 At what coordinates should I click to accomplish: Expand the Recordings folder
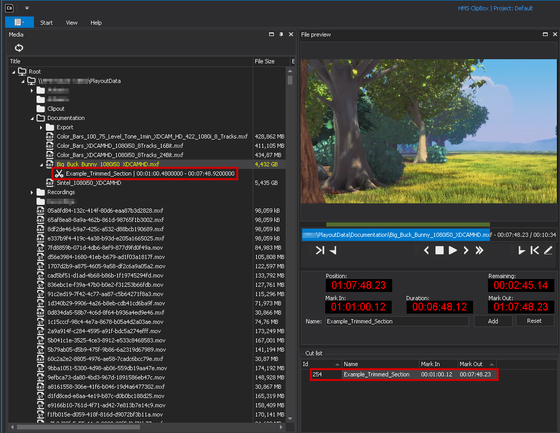click(x=32, y=192)
